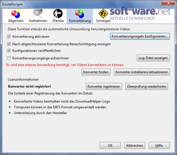Click Konverter finden button
Viewport: 177px width, 155px height.
[x=96, y=72]
